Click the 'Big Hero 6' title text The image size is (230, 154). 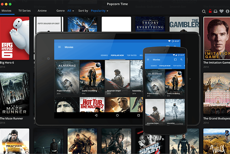click(x=7, y=63)
